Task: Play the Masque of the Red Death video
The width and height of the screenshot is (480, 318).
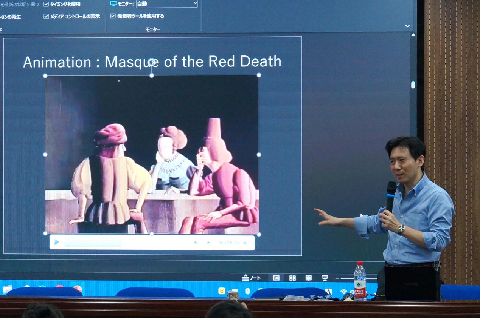Action: click(57, 242)
